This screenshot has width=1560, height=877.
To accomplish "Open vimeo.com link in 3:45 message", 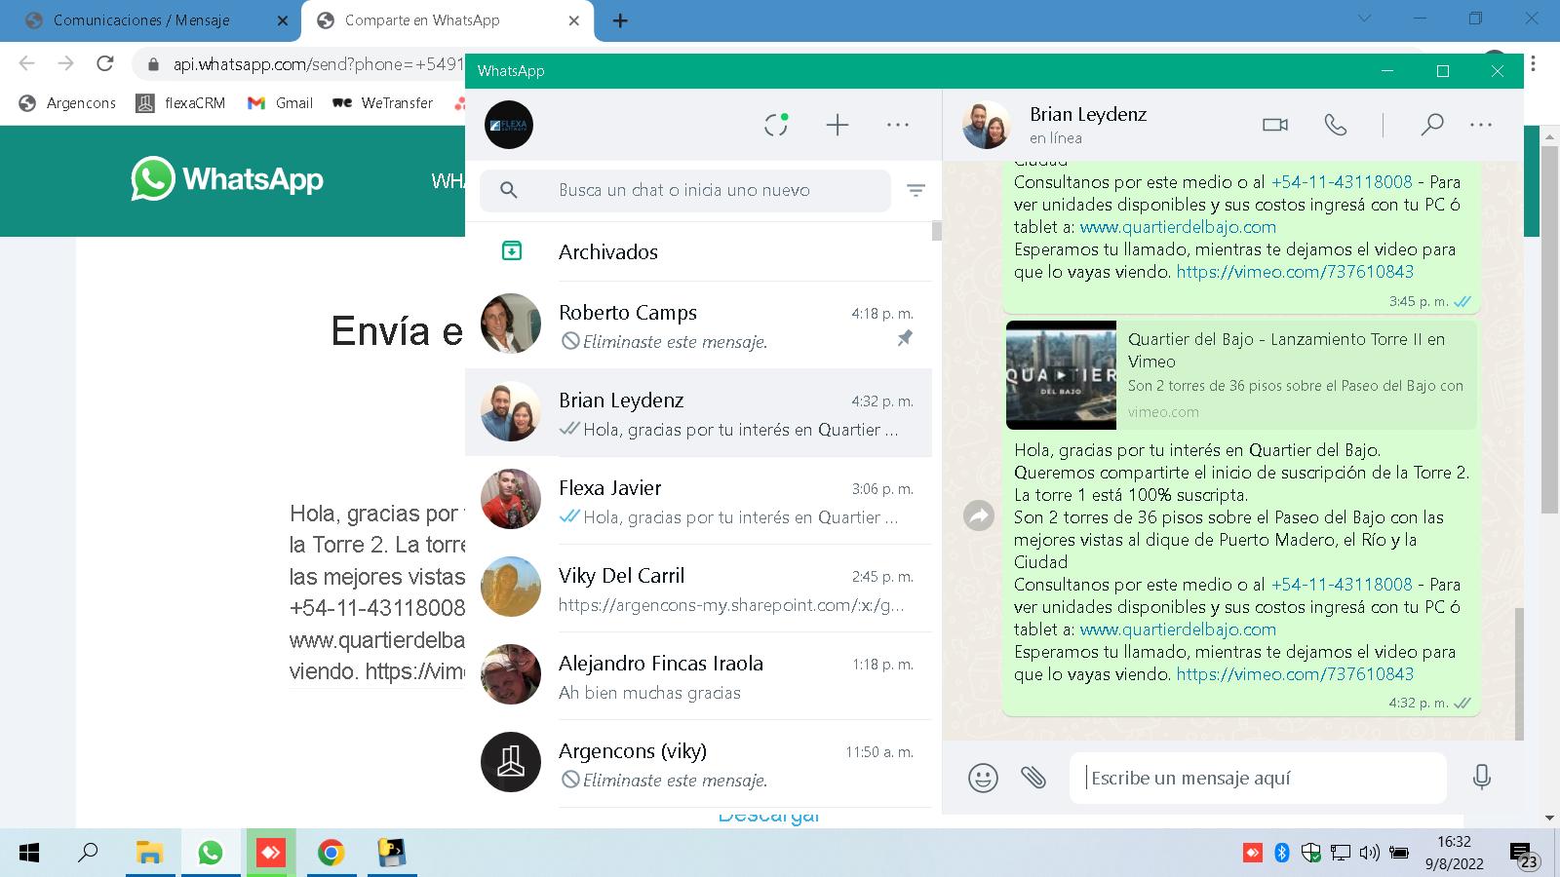I will 1295,272.
